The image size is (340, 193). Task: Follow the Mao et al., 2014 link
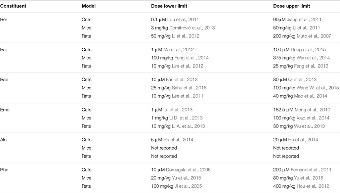point(310,96)
